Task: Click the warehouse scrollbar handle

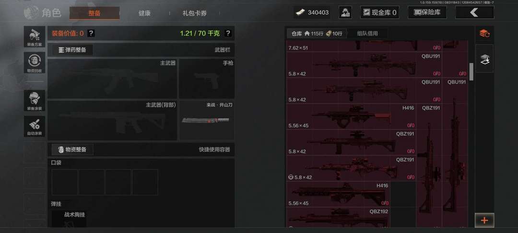Action: click(x=471, y=71)
